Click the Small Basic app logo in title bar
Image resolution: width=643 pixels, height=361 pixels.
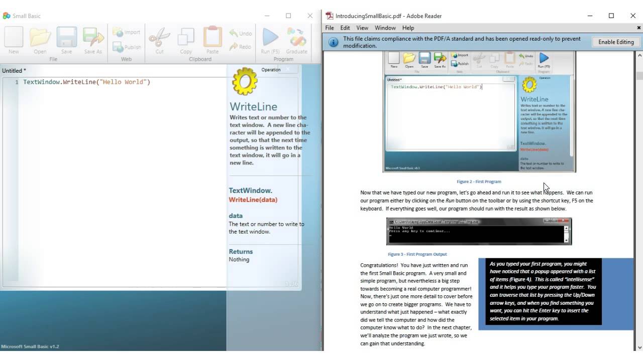tap(7, 16)
